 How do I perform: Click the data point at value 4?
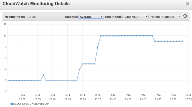point(80,69)
